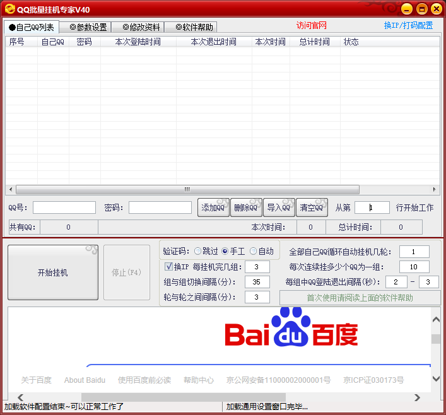Viewport: 446px width, 415px height.
Task: Click the 状态 column header
Action: [390, 42]
